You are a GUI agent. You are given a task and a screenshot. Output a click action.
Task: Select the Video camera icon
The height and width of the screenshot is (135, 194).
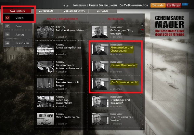point(7,18)
